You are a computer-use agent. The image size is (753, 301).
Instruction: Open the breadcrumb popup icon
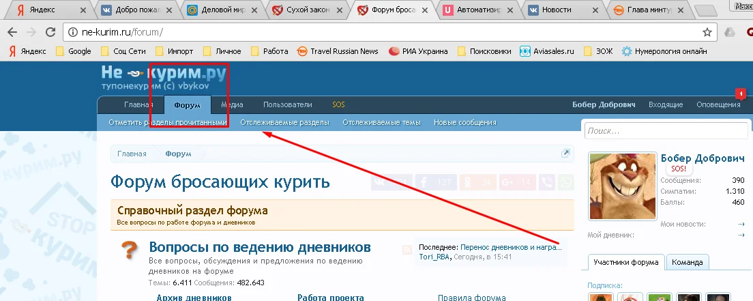[565, 154]
